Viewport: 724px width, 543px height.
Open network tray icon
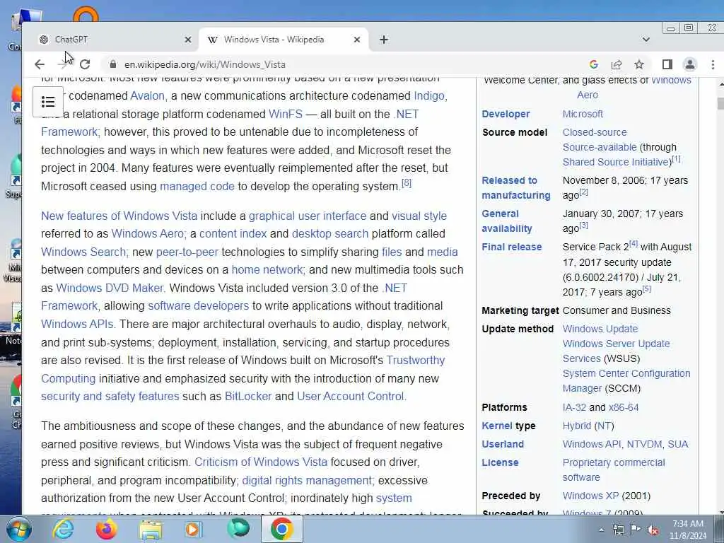coord(618,530)
